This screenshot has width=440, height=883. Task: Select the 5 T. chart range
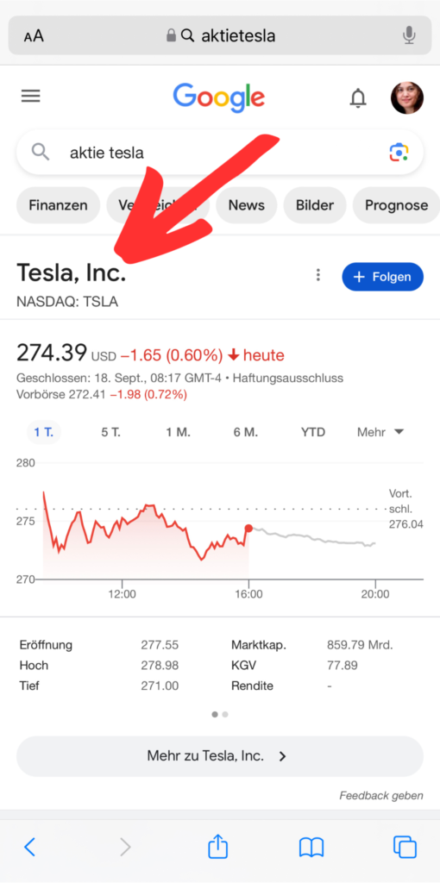click(111, 432)
